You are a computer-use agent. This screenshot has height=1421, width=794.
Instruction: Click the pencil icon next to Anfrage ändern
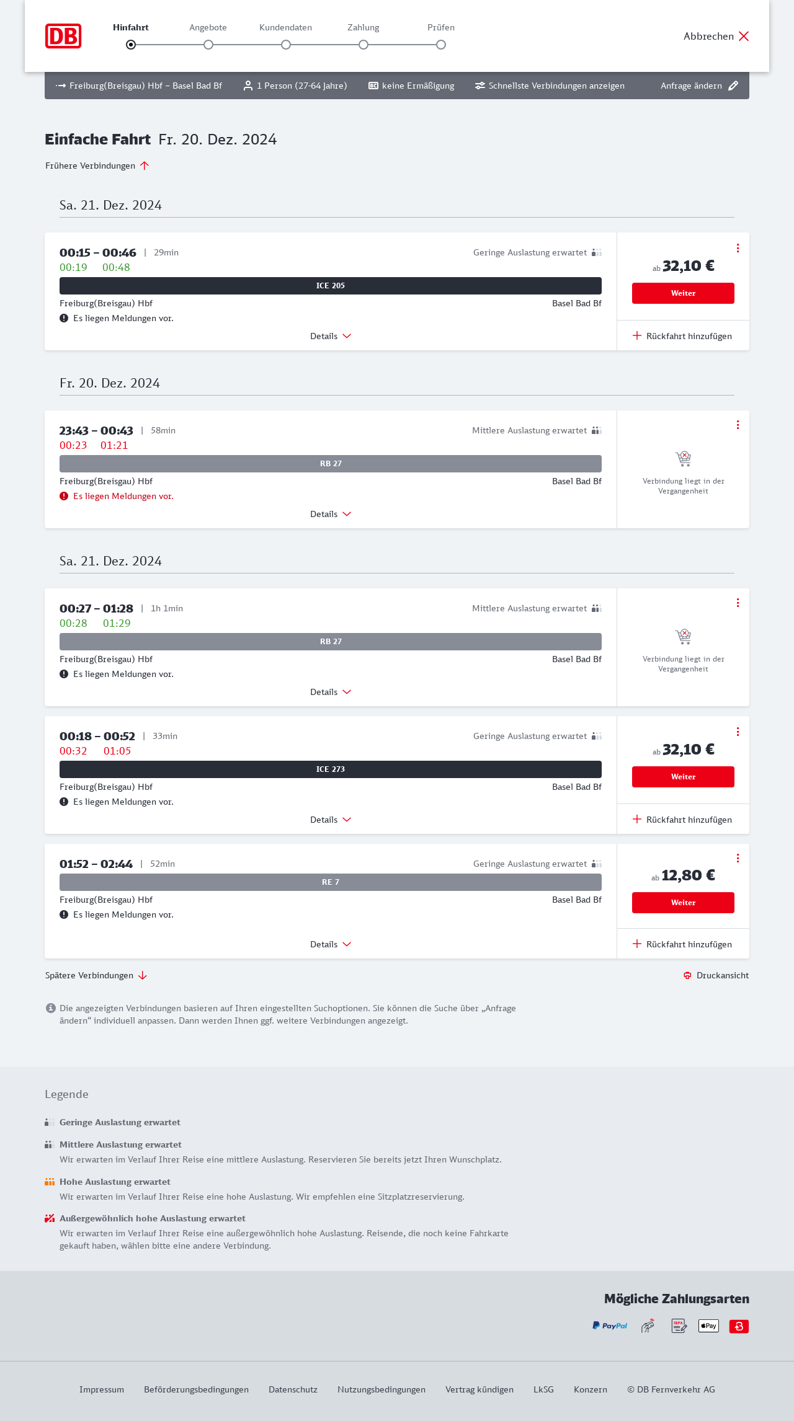click(733, 86)
